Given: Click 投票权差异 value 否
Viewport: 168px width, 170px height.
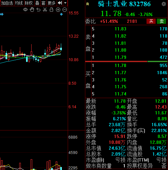Looking at the screenshot, I should point(164,166).
